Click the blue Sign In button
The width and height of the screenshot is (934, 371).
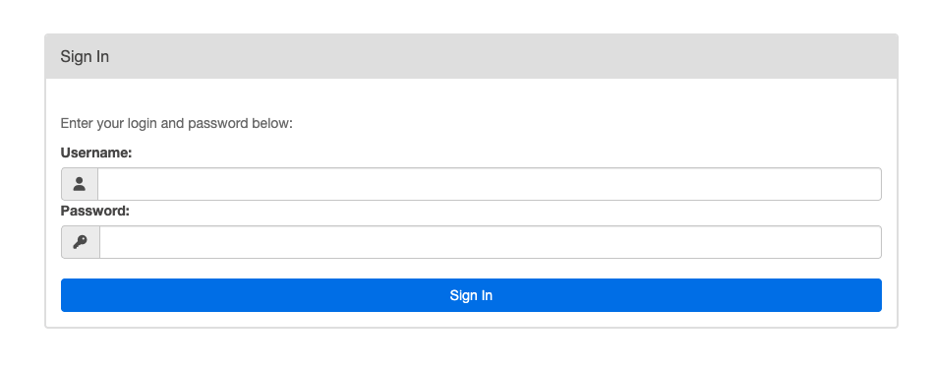pyautogui.click(x=471, y=295)
